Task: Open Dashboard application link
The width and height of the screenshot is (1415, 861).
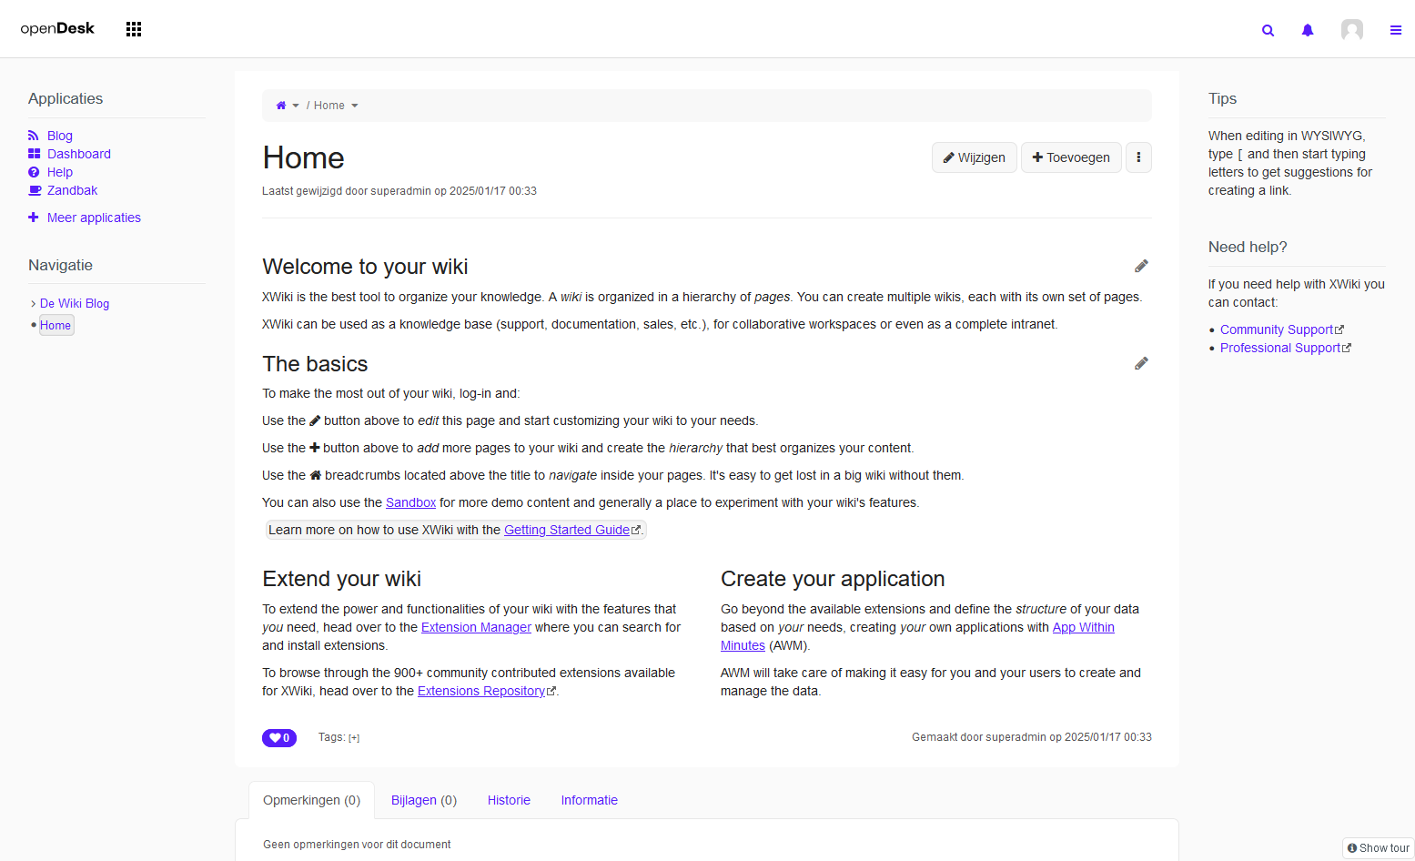Action: 79,154
